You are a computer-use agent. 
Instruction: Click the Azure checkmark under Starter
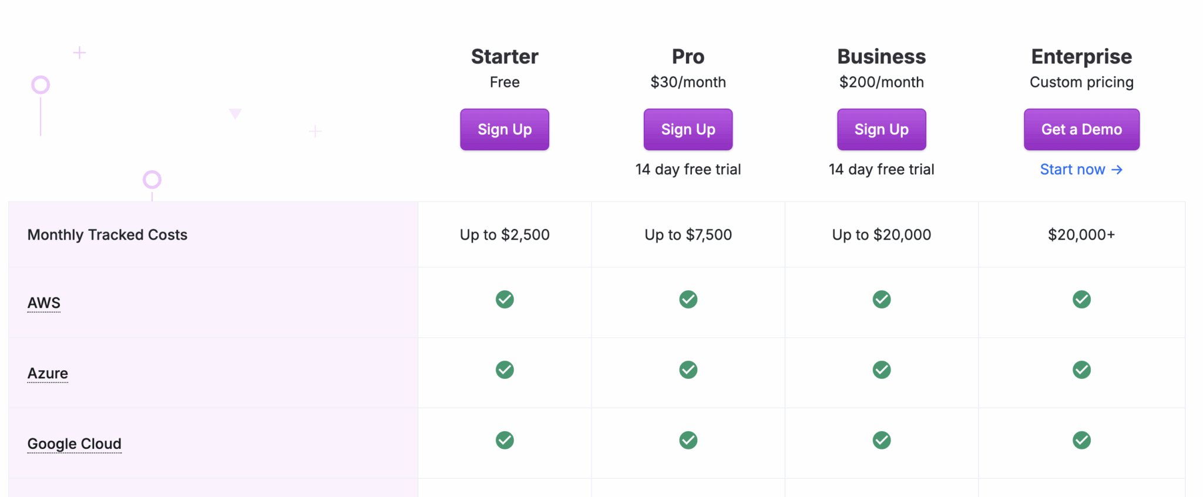tap(505, 370)
